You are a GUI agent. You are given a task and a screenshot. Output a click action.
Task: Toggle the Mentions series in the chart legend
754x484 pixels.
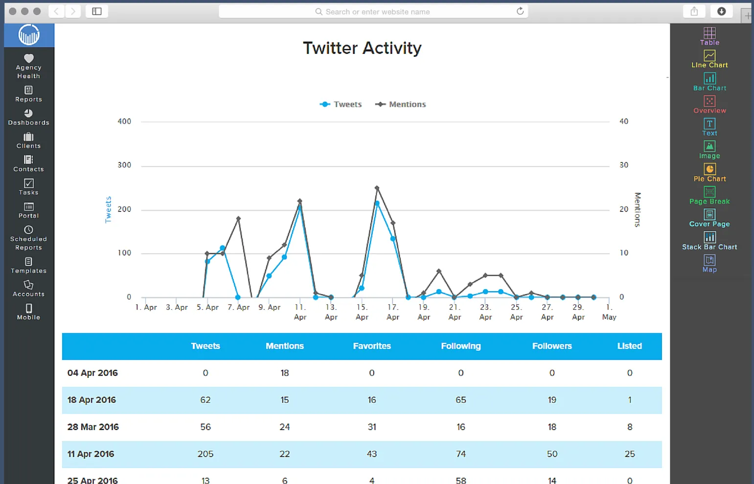[x=400, y=104]
